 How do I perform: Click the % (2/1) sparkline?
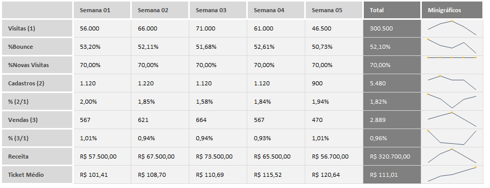point(452,102)
